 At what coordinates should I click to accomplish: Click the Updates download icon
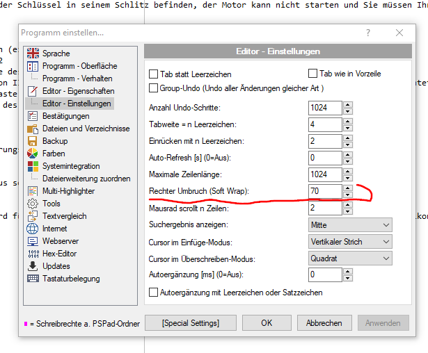(x=33, y=266)
